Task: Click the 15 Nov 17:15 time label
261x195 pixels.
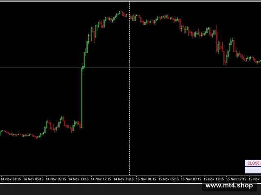Action: tap(237, 179)
